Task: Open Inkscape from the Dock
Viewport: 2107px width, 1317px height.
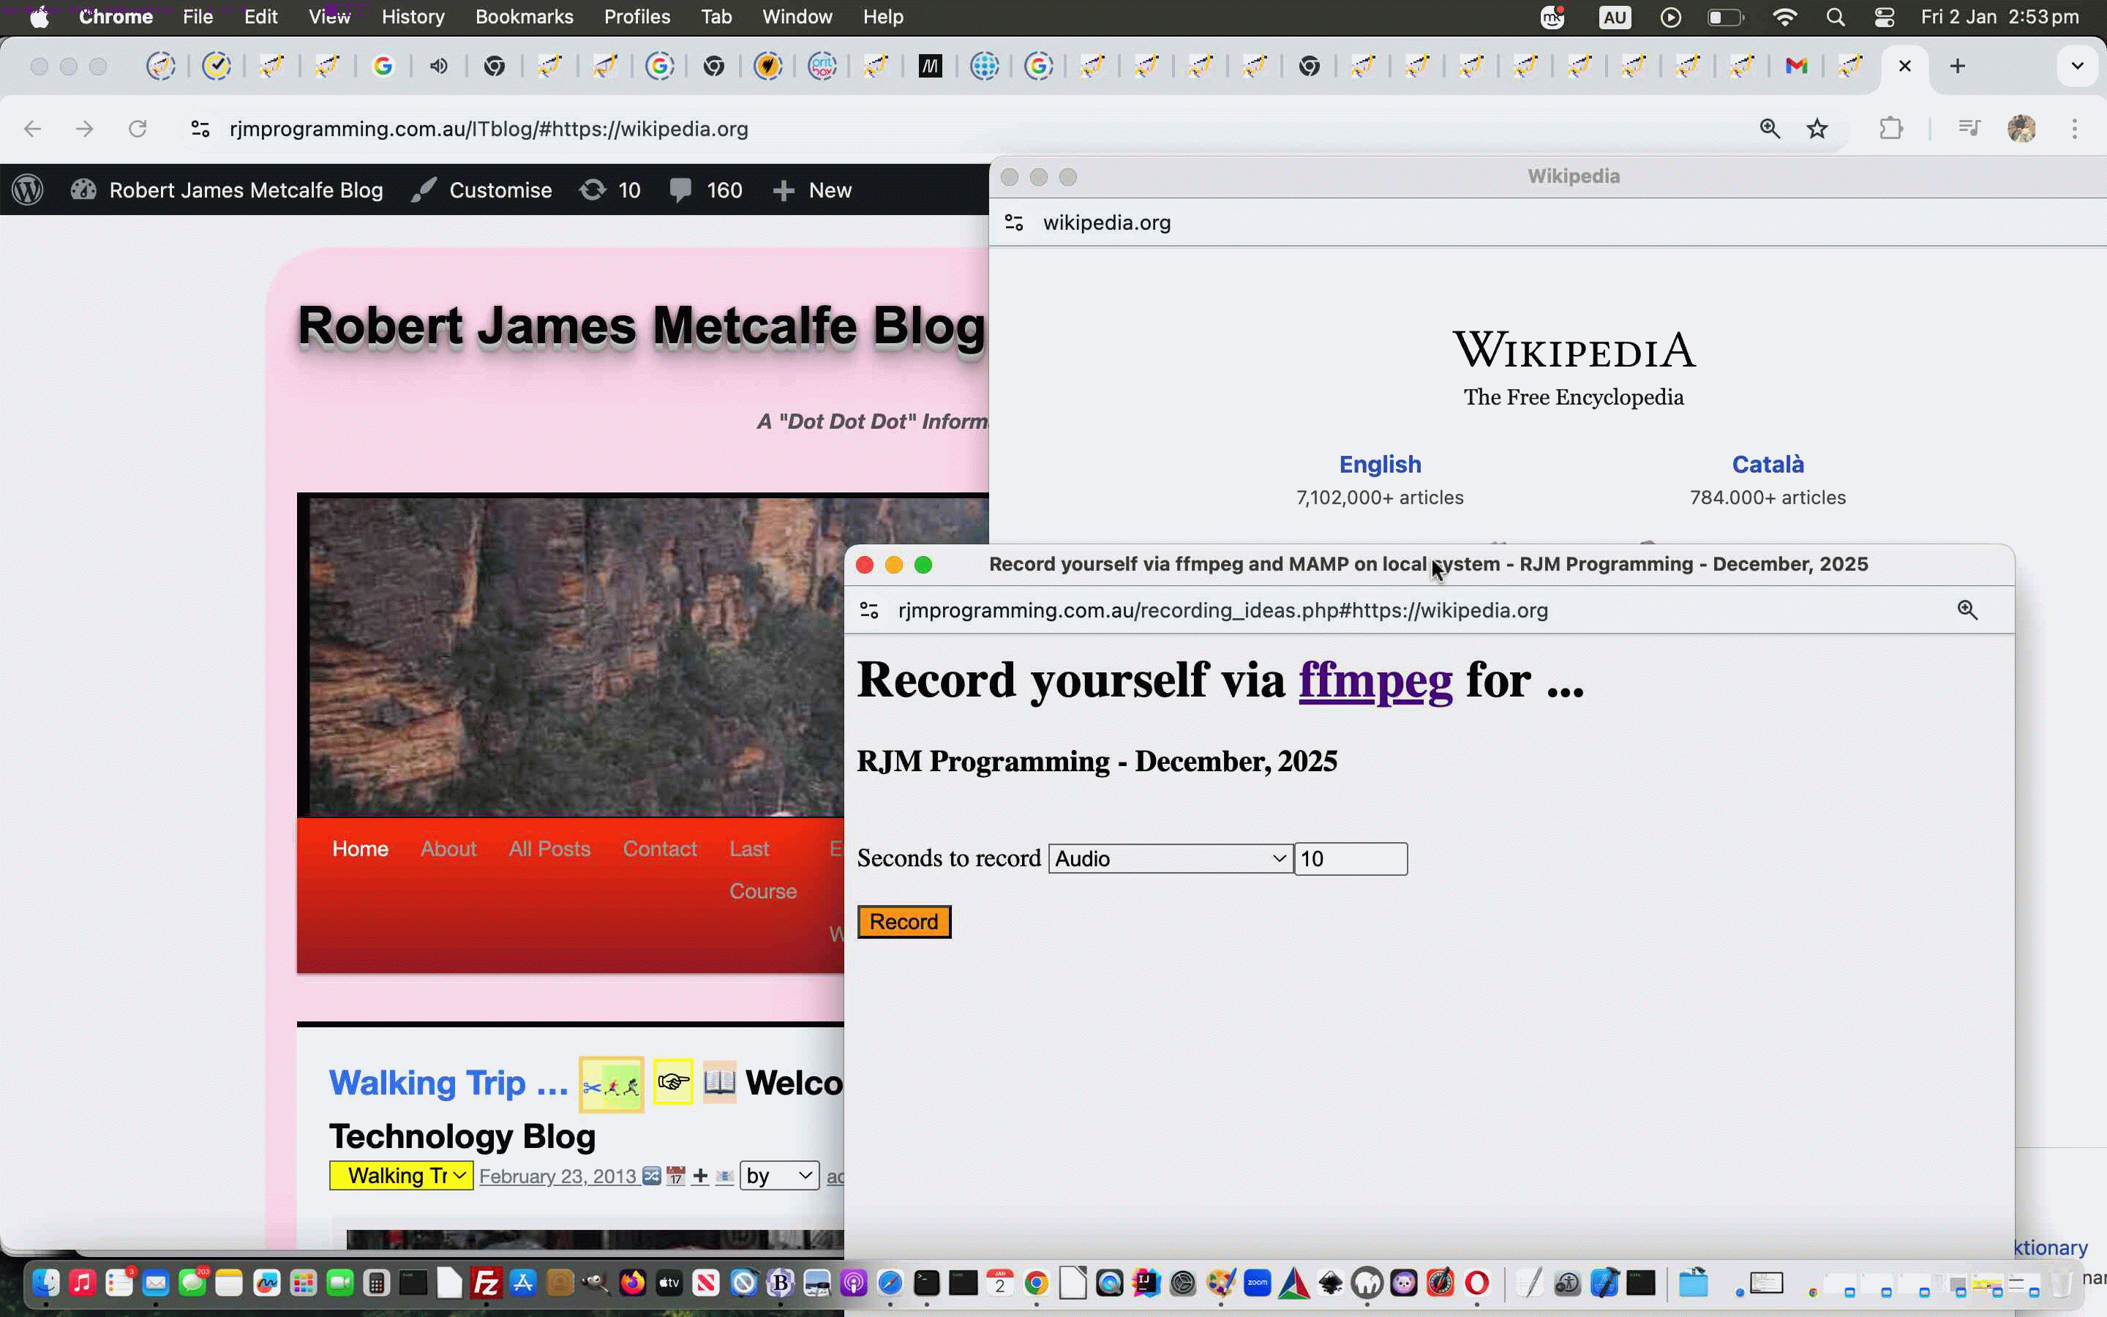Action: point(1330,1283)
